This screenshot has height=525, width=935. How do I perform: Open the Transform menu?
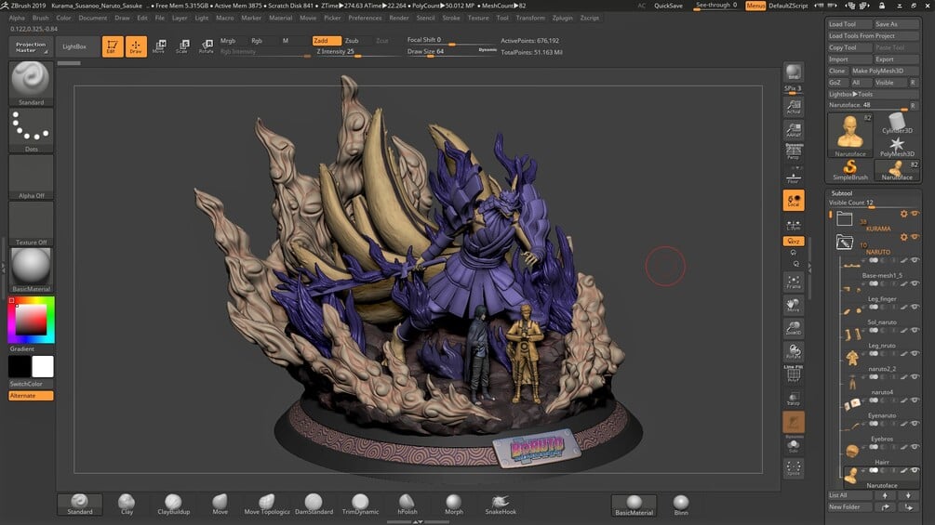click(530, 18)
